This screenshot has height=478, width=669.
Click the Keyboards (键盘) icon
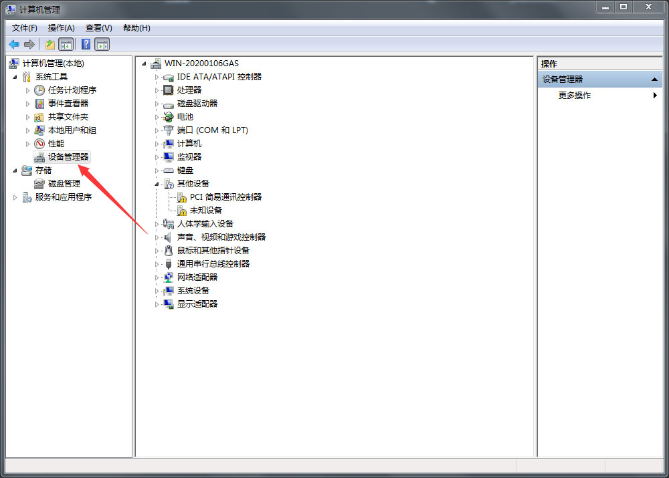pyautogui.click(x=169, y=170)
